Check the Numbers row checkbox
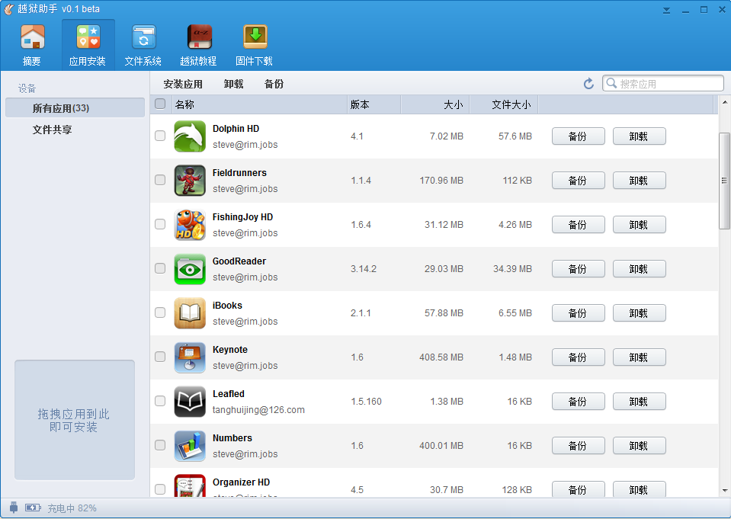 click(x=160, y=446)
